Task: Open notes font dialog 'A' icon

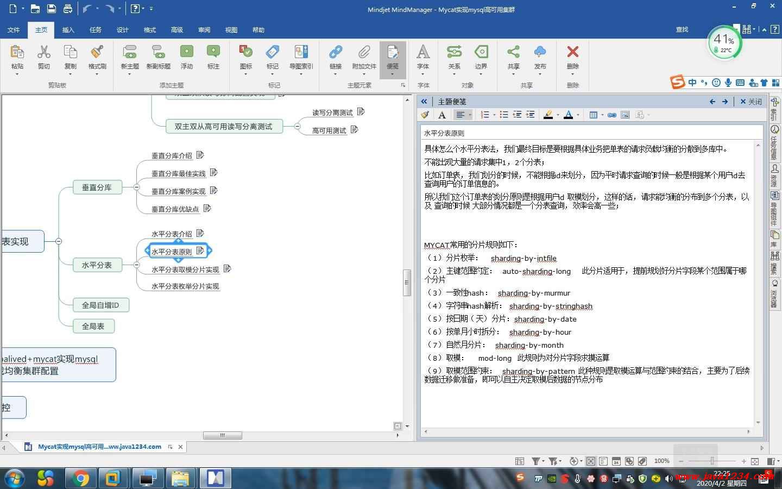Action: click(x=442, y=115)
